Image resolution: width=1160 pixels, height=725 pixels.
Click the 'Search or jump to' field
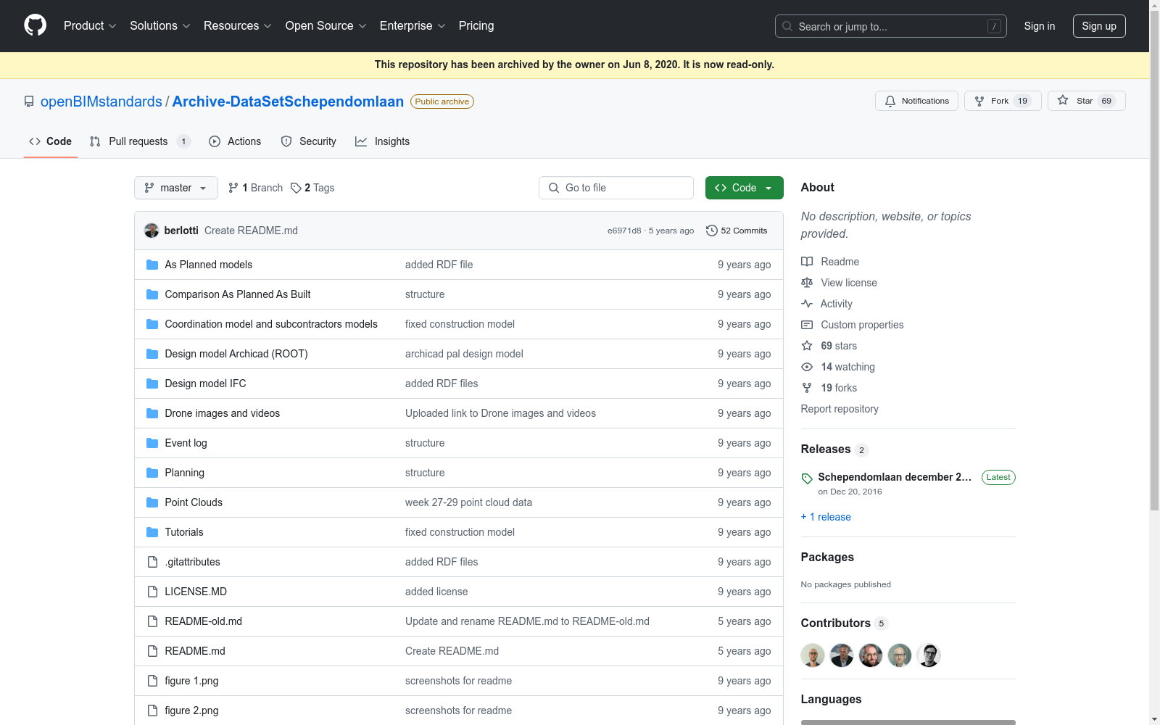891,26
